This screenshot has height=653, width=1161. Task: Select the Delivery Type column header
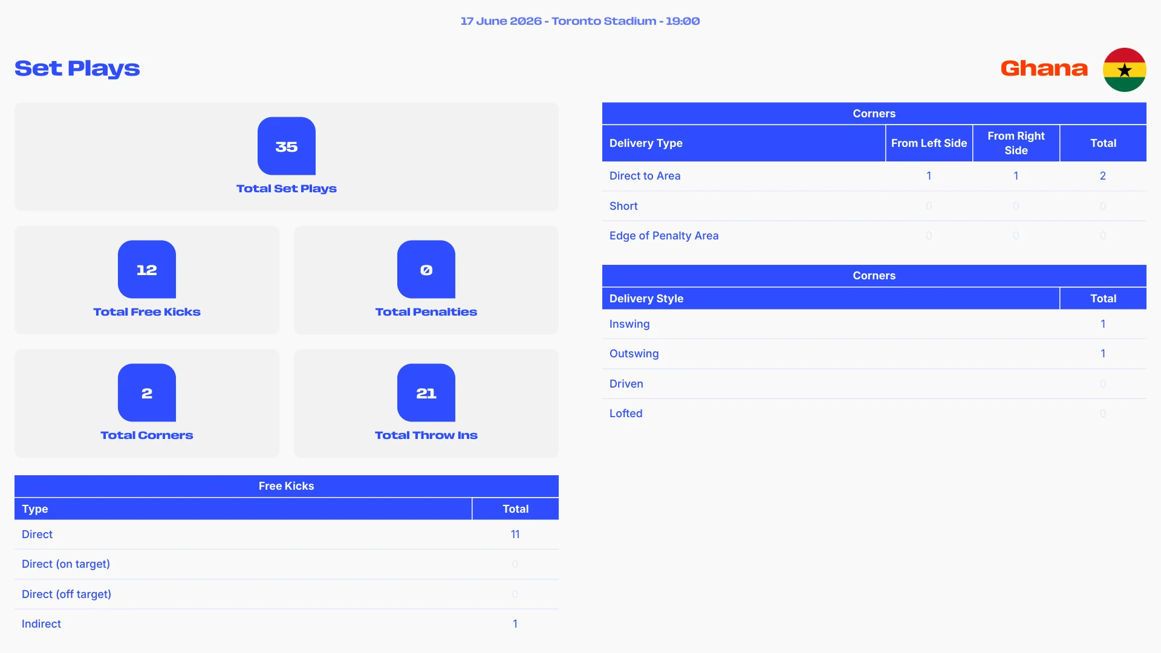coord(744,143)
